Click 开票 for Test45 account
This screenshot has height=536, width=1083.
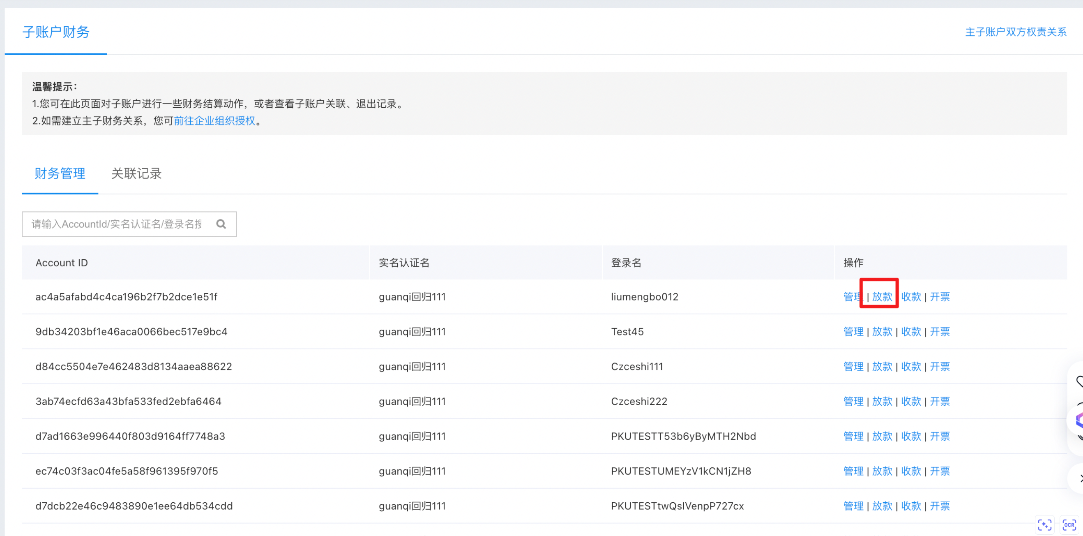[x=940, y=332]
